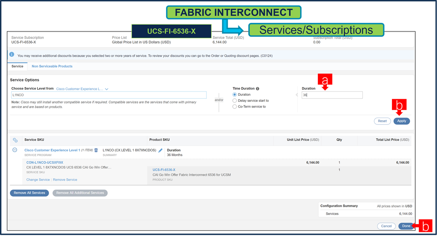Image resolution: width=437 pixels, height=241 pixels.
Task: Click the Configuration Summary heading
Action: (x=339, y=206)
